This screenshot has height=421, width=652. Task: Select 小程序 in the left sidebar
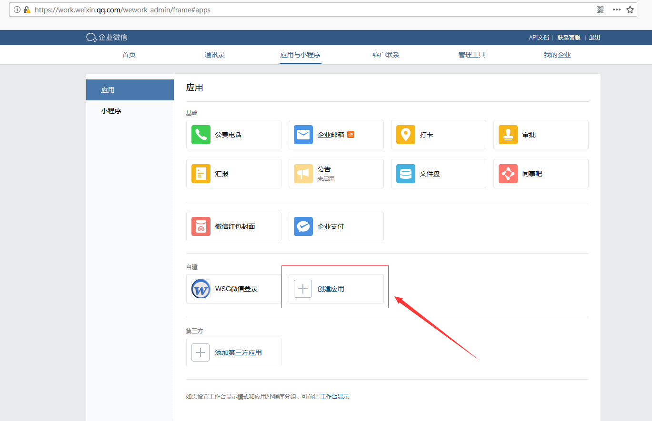pos(111,111)
